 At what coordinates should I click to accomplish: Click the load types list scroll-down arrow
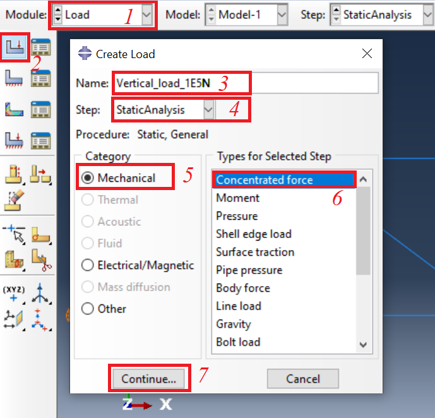[363, 345]
